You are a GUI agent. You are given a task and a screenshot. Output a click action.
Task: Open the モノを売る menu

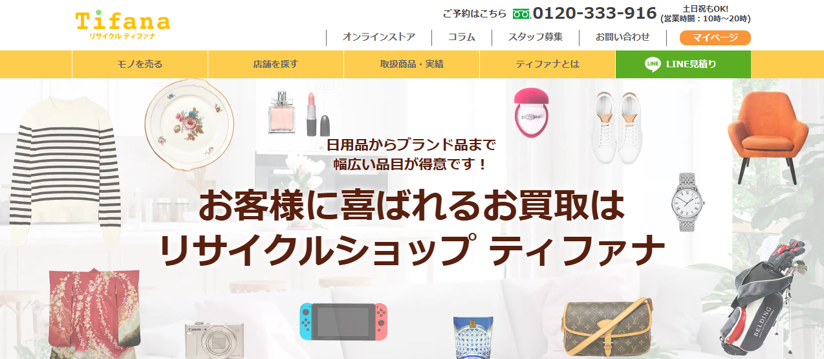140,64
